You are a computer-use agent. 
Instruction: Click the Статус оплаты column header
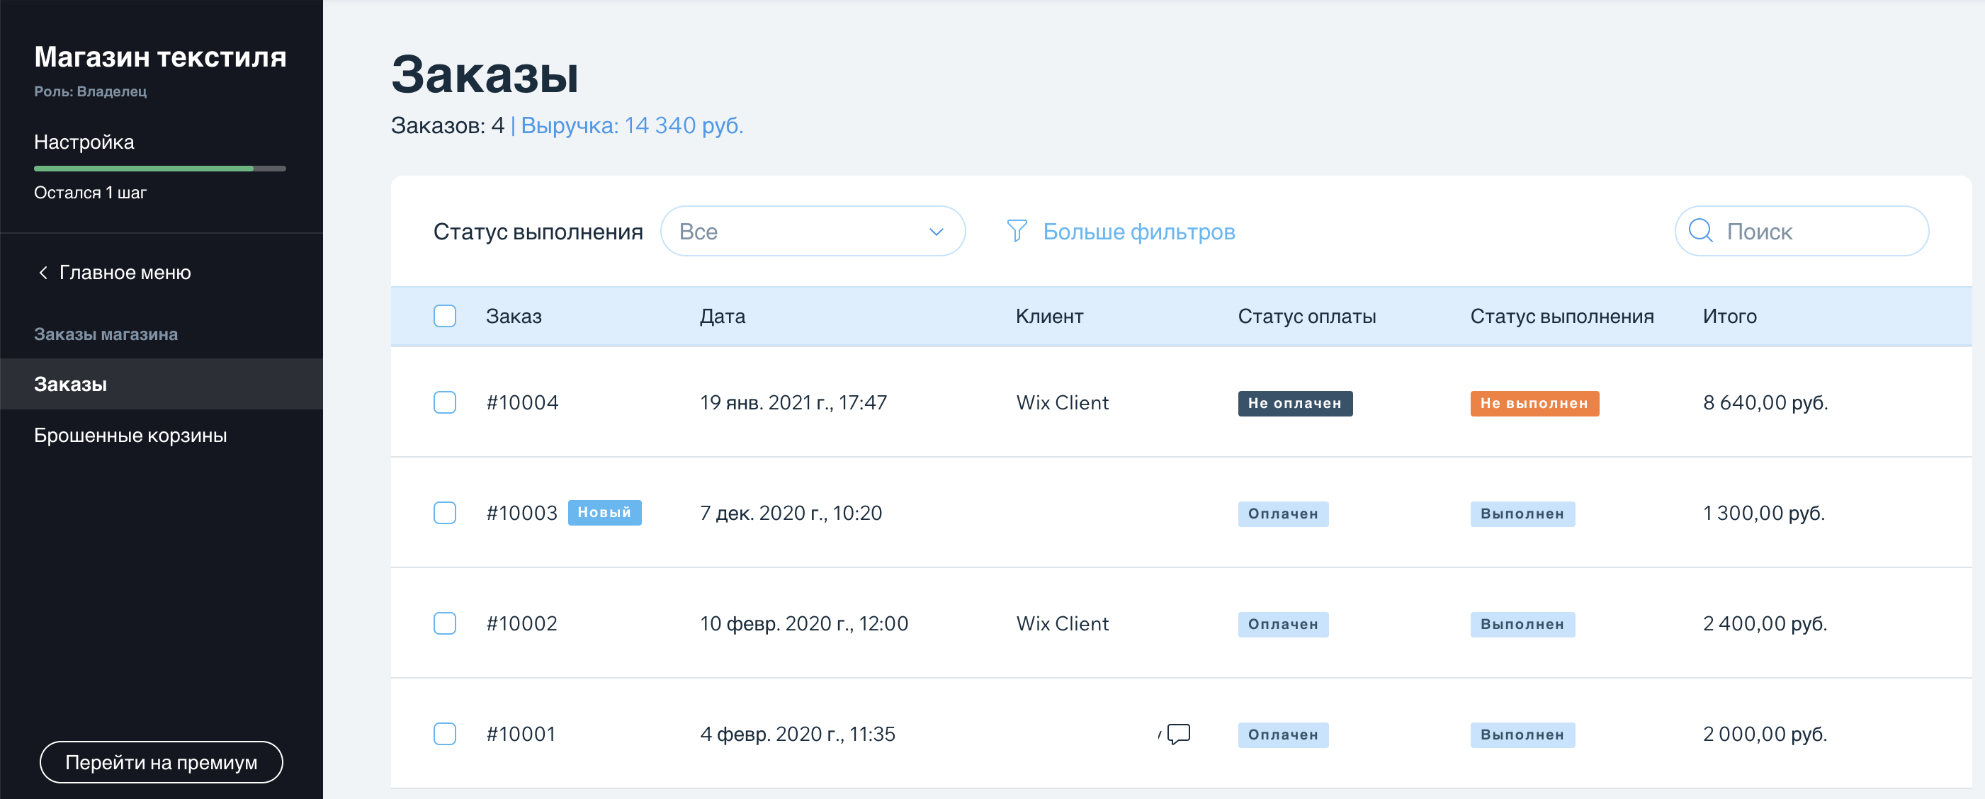tap(1306, 316)
